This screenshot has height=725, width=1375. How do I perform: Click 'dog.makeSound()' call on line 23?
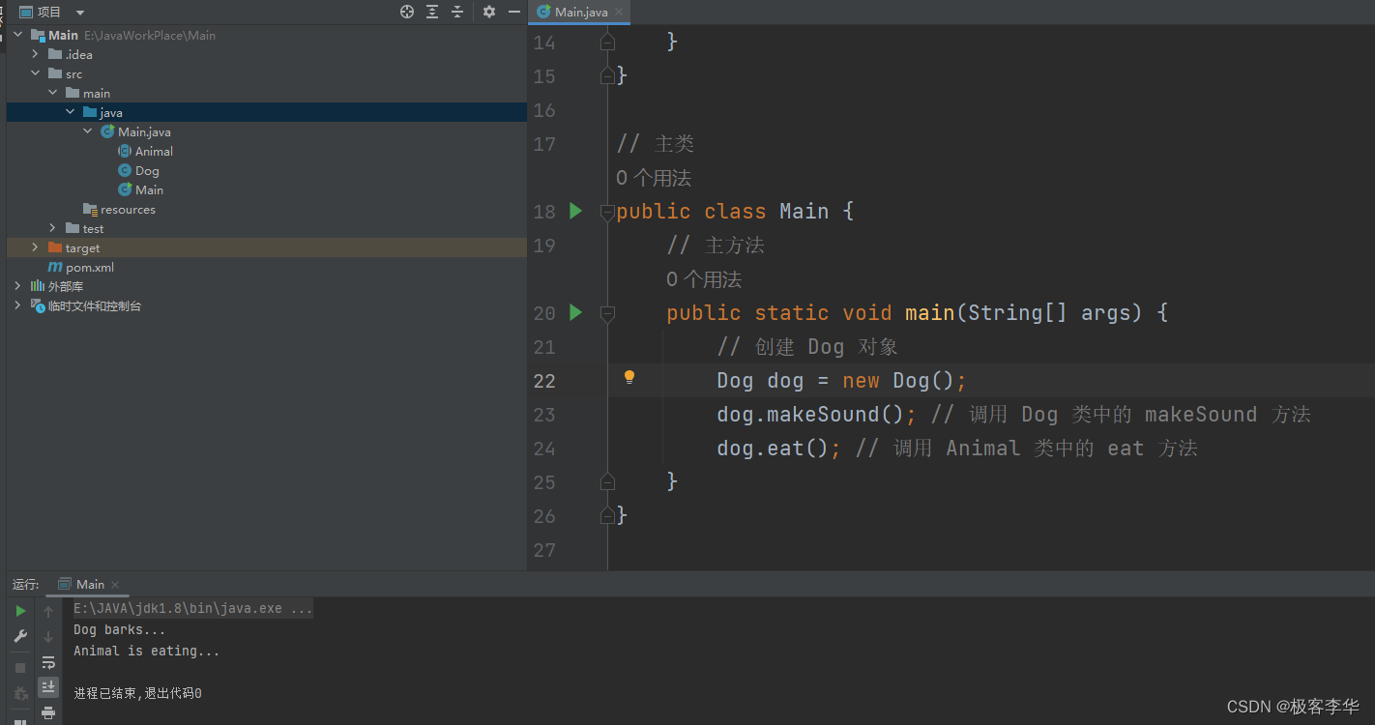point(810,415)
